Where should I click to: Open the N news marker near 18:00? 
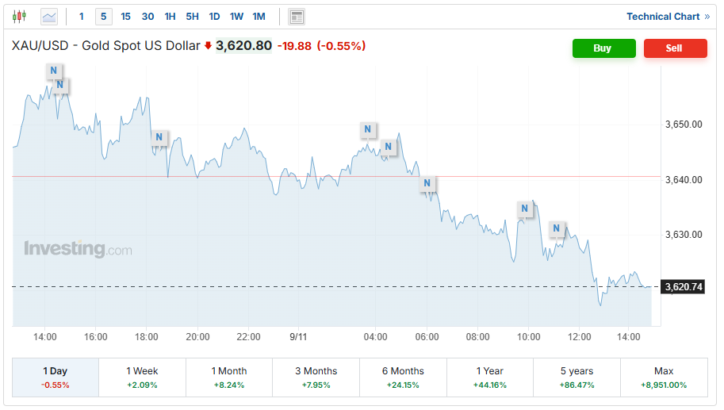tap(159, 137)
